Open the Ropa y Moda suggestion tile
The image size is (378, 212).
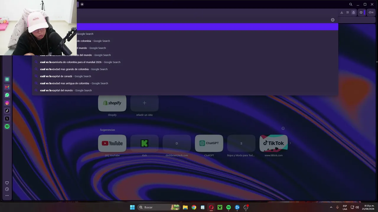point(241,143)
